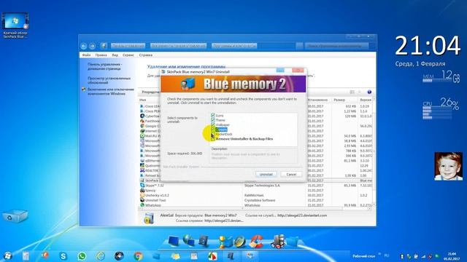Open the Вид menu
The width and height of the screenshot is (467, 262).
point(115,55)
